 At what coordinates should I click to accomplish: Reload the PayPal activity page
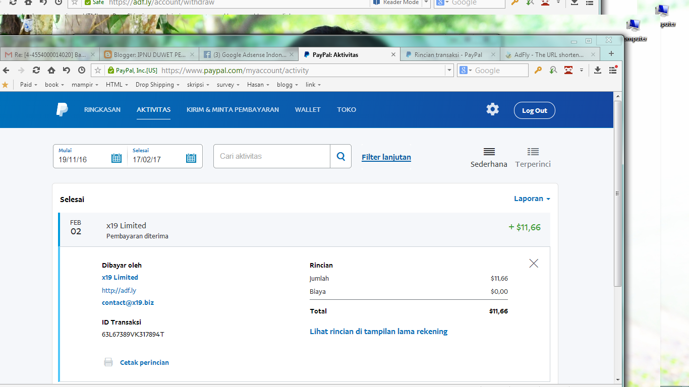36,70
